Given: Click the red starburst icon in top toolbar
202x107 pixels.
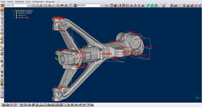Looking at the screenshot, I should coord(49,5).
